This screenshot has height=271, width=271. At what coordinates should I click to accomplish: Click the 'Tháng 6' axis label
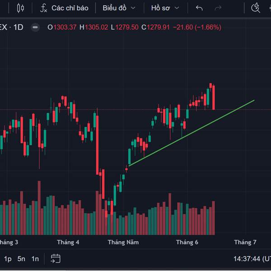187,242
